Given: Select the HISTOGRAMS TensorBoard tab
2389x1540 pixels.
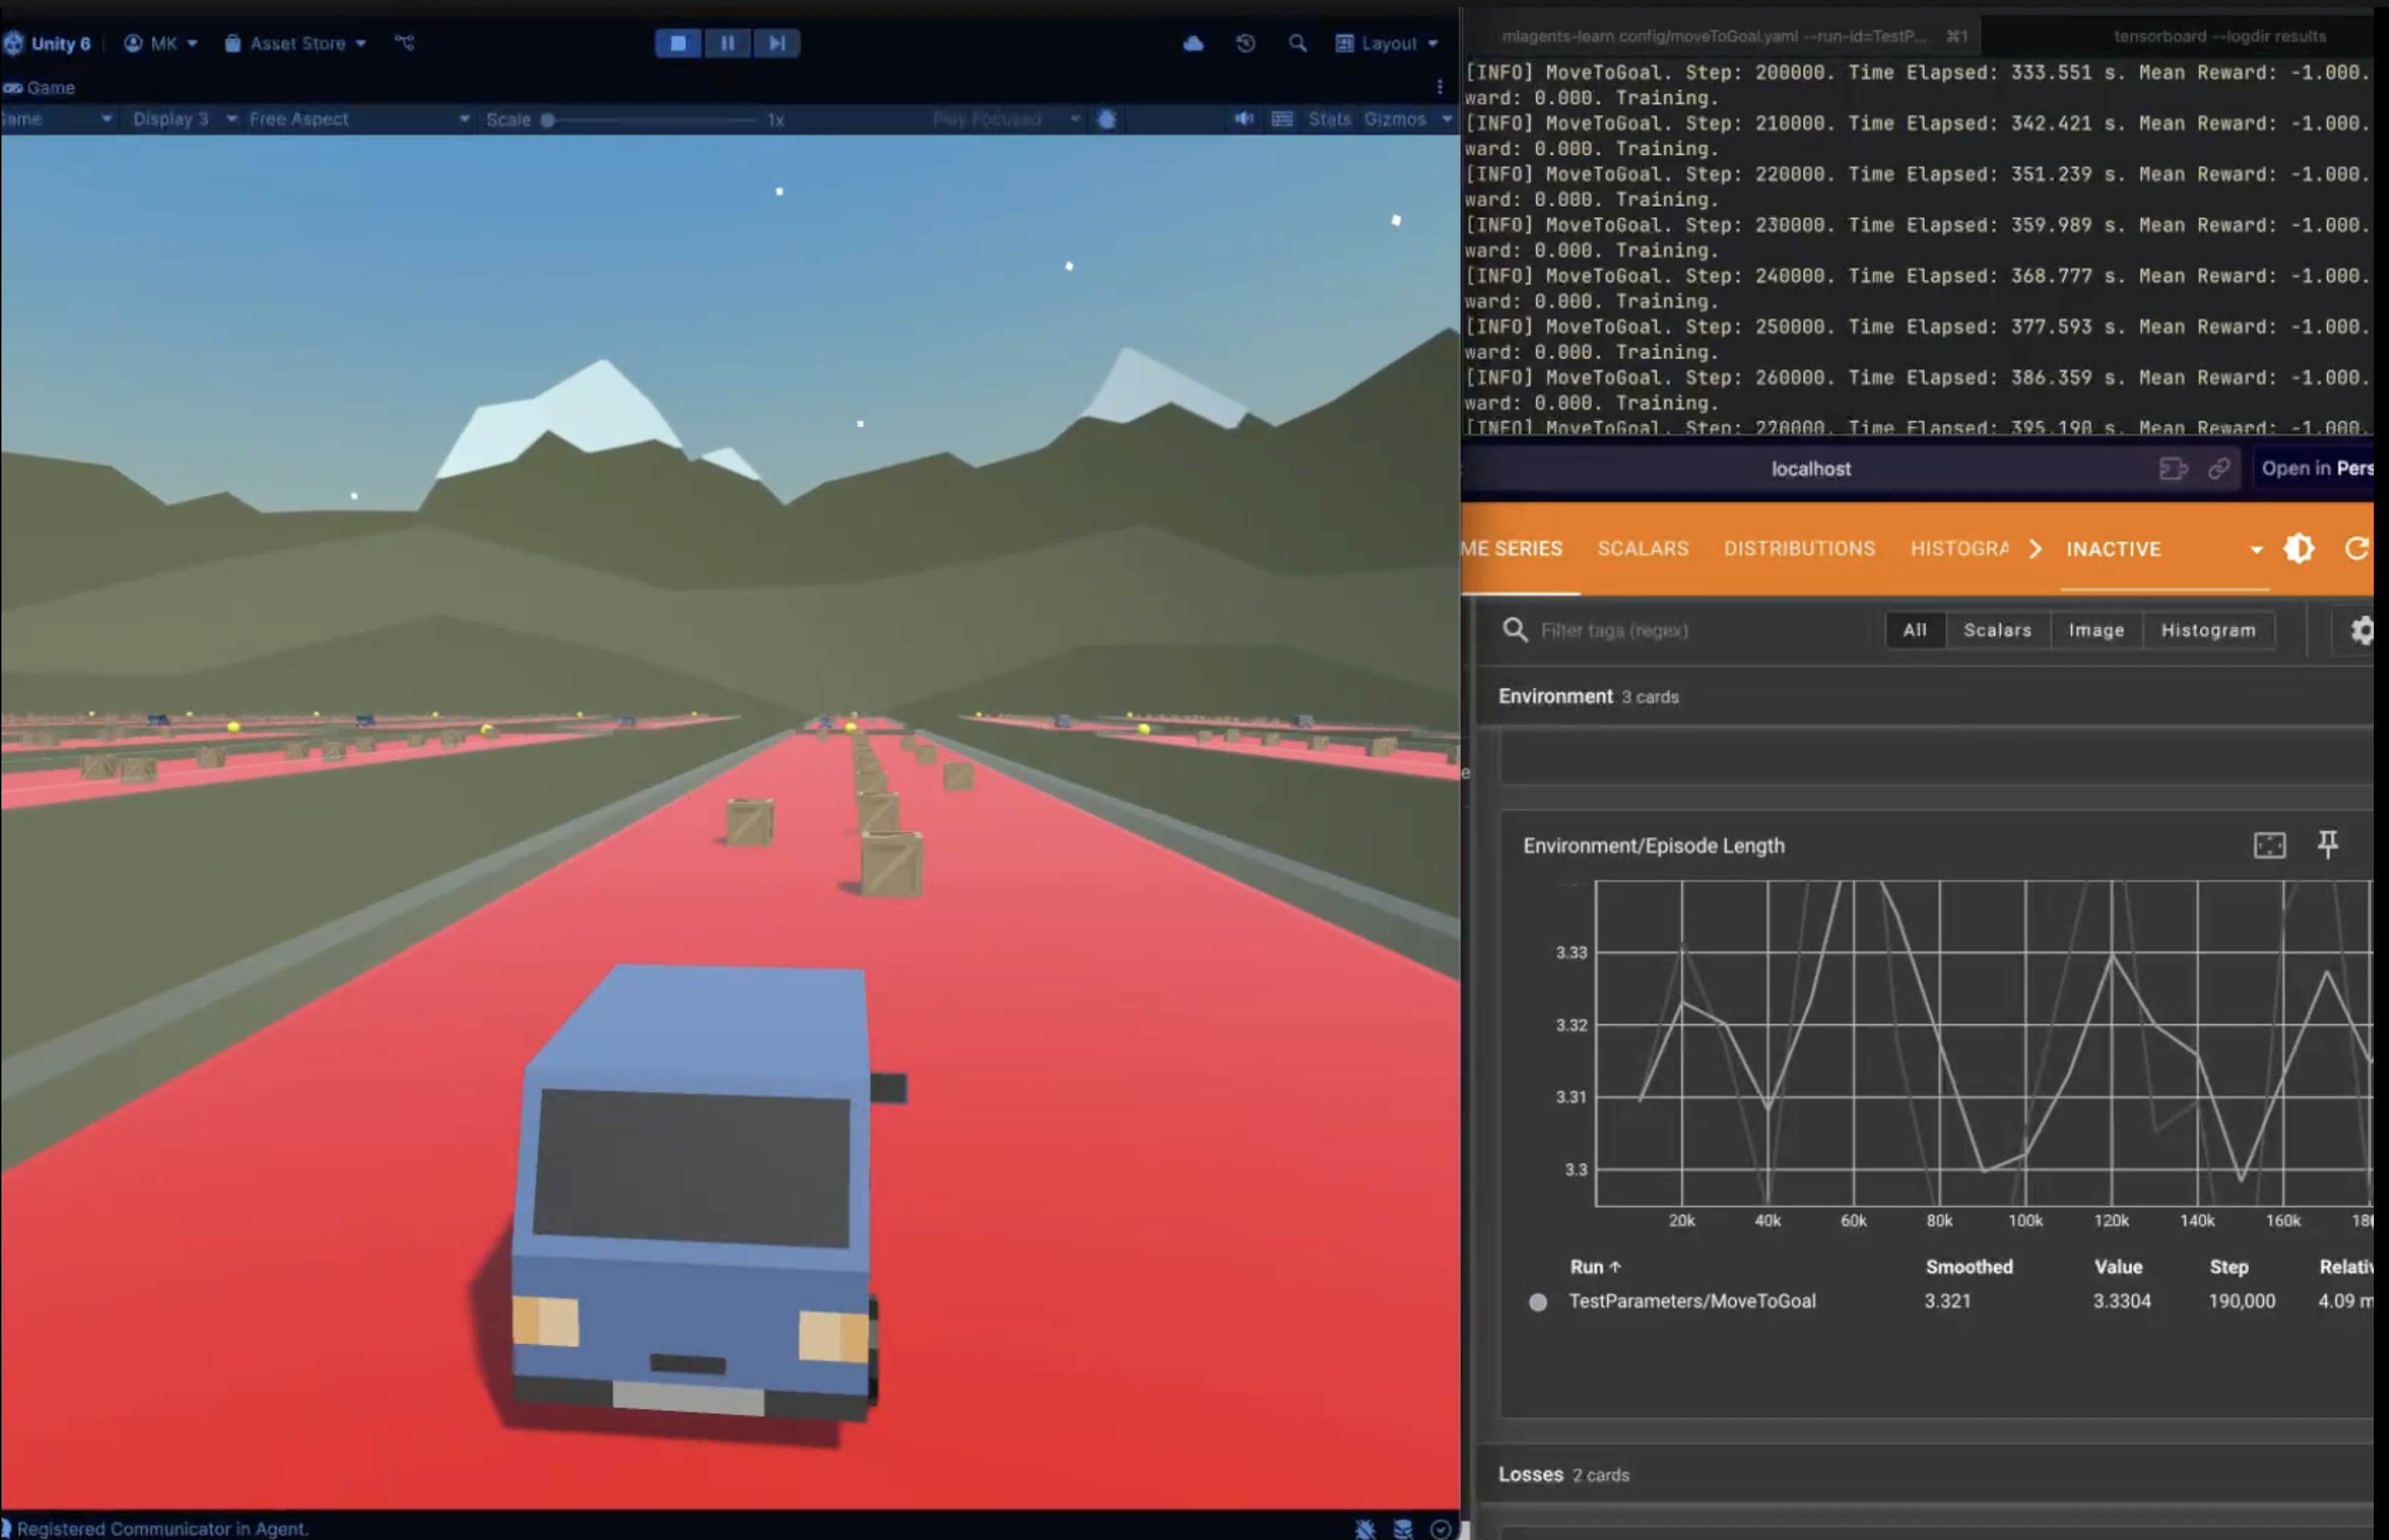Looking at the screenshot, I should tap(1959, 549).
